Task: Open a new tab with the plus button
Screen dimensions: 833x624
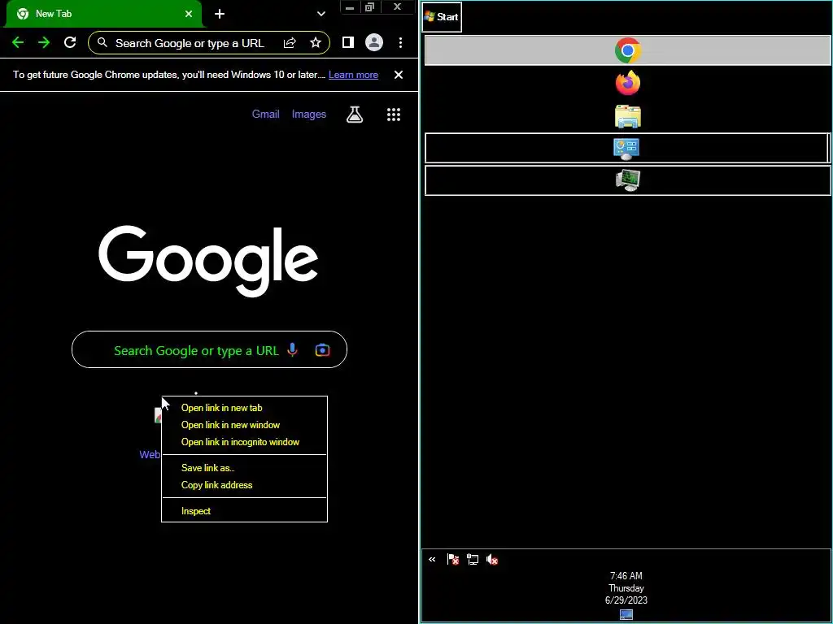Action: tap(220, 14)
